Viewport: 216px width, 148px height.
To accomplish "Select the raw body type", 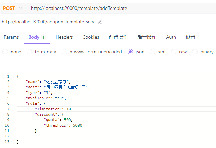I will 179,52.
